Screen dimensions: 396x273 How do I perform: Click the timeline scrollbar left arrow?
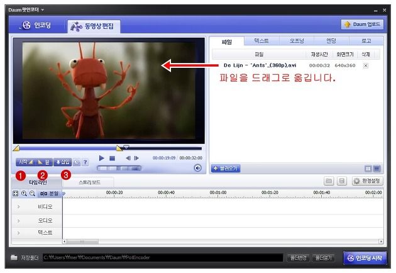[x=65, y=242]
